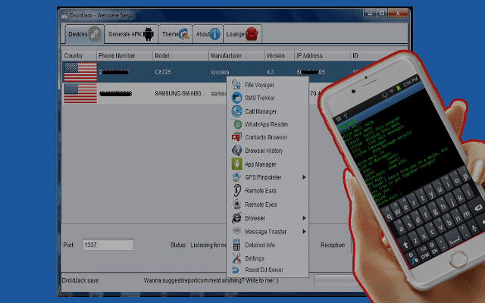Image resolution: width=485 pixels, height=303 pixels.
Task: Open Contacts Browser icon
Action: pos(236,137)
